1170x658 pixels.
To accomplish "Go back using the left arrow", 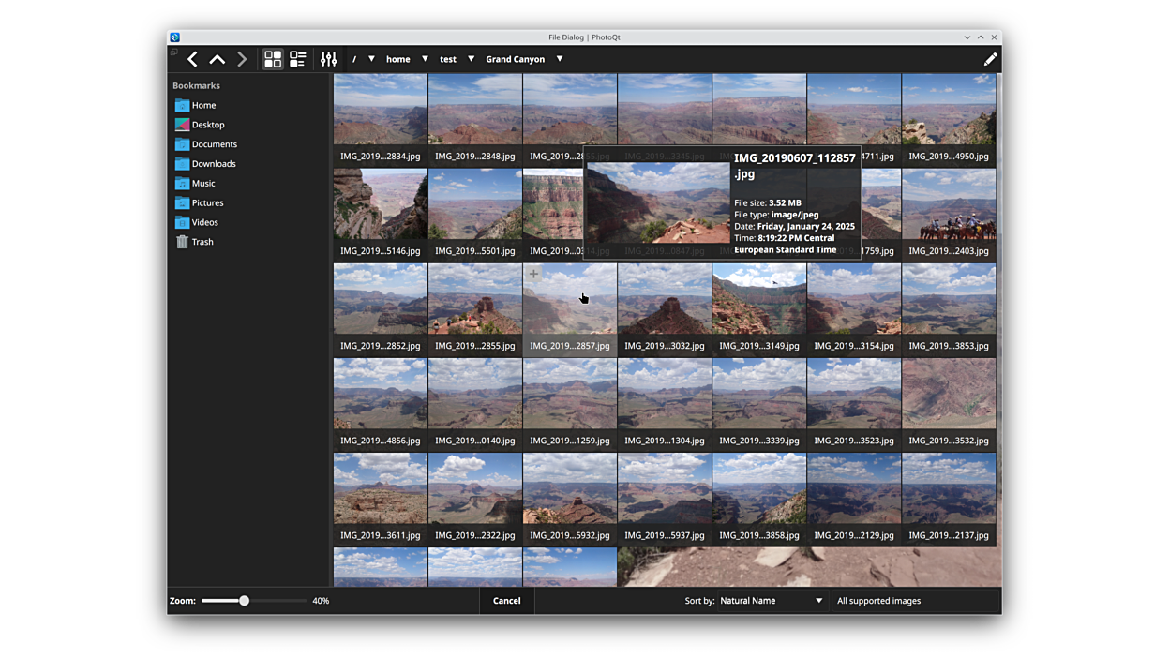I will click(192, 59).
